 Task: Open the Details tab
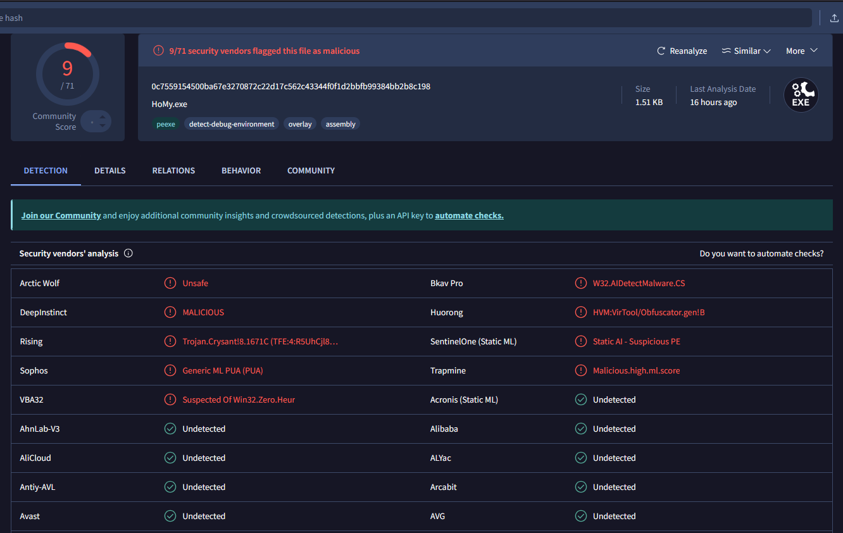pyautogui.click(x=110, y=170)
